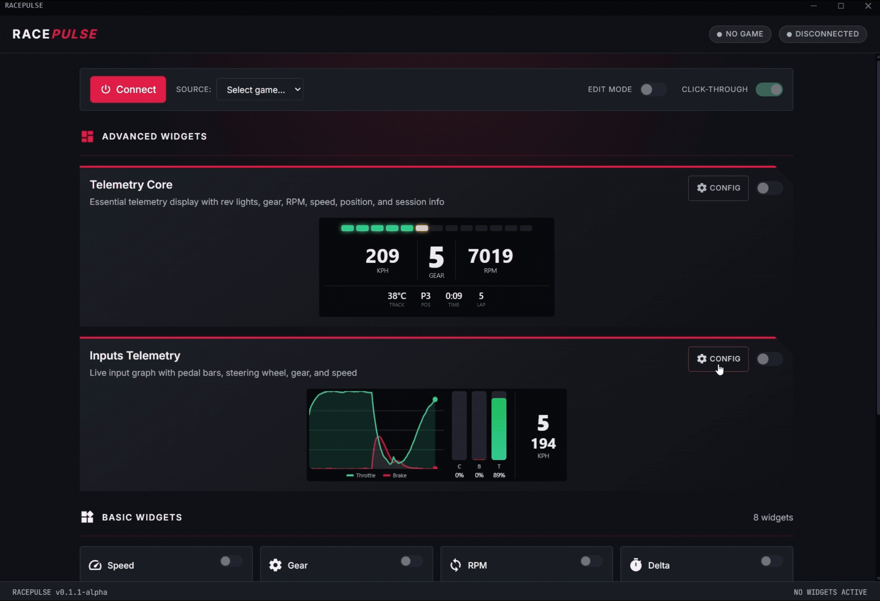Open the Select game dropdown
The height and width of the screenshot is (601, 880).
click(260, 89)
